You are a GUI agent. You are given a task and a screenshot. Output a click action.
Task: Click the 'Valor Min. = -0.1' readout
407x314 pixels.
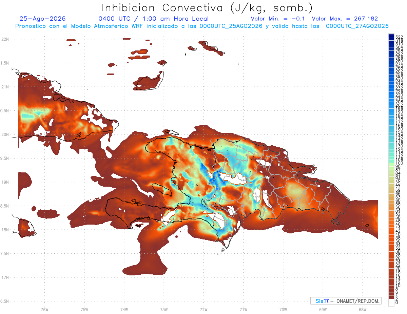(x=278, y=19)
